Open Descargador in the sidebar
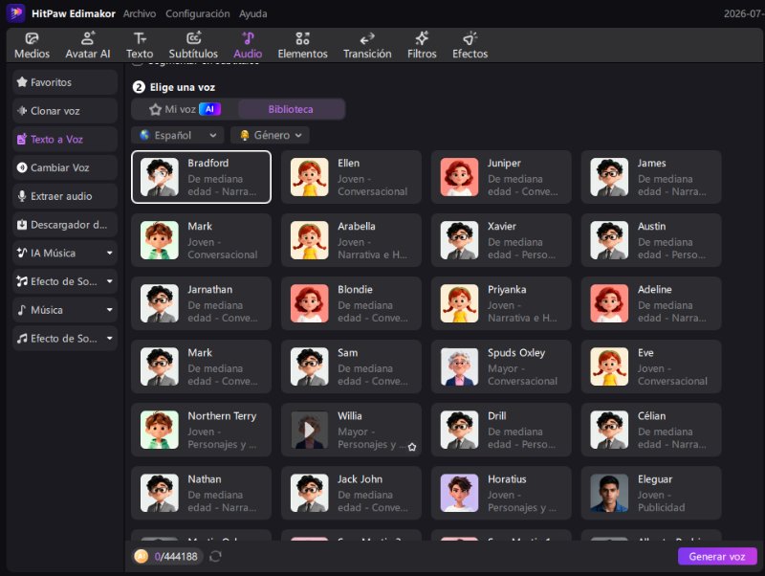This screenshot has height=576, width=765. (65, 225)
